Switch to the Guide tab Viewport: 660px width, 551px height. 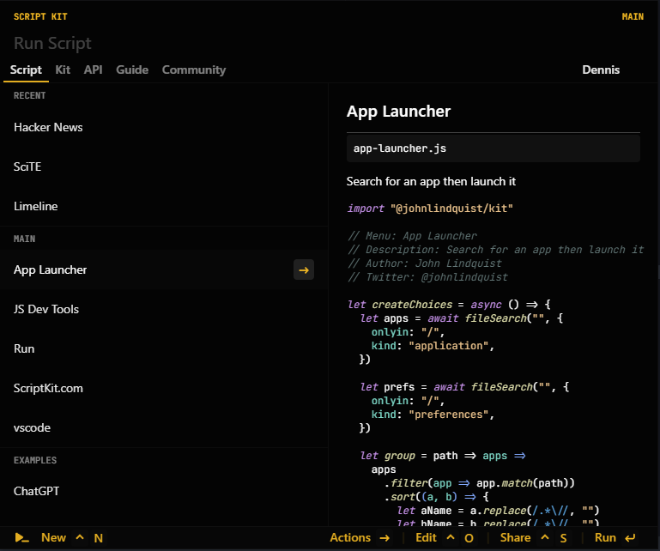(x=132, y=70)
